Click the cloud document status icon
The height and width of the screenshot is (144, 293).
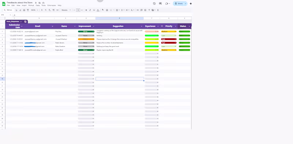(43, 3)
